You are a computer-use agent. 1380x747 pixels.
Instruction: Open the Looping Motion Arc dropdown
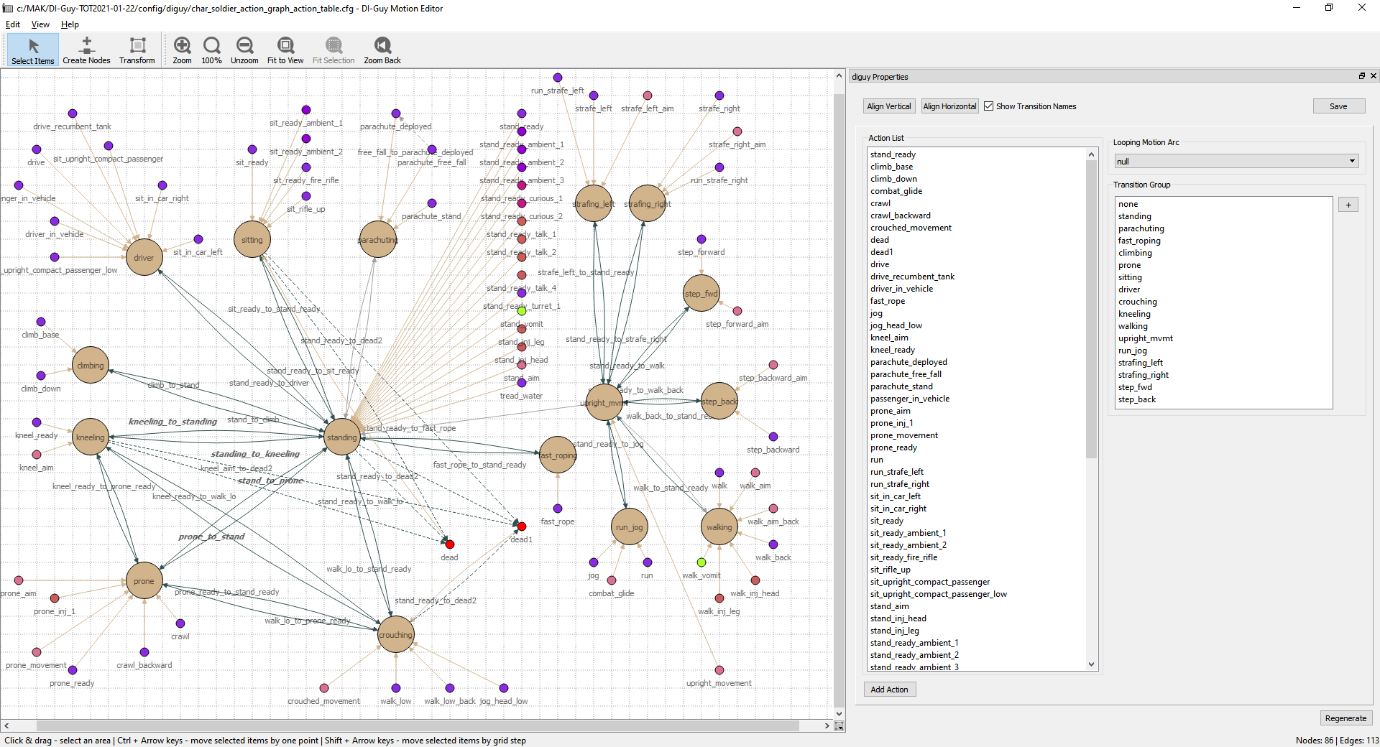pos(1236,162)
